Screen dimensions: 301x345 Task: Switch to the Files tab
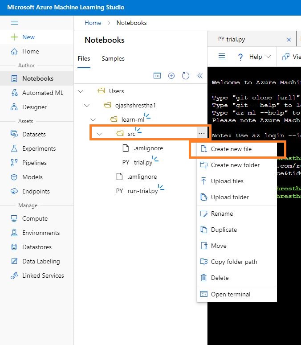click(84, 58)
